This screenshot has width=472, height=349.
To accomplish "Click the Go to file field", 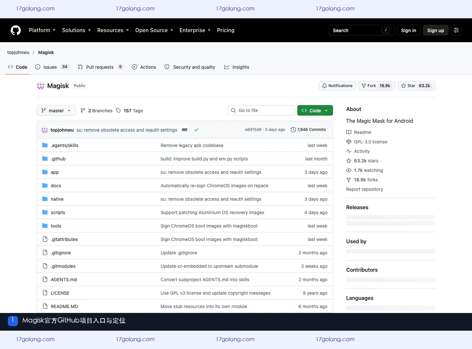I will [261, 111].
